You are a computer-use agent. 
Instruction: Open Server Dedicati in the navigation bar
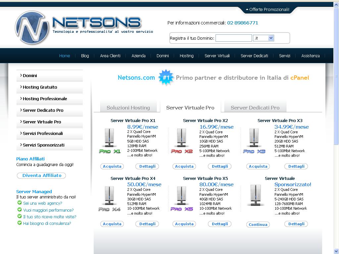(x=254, y=56)
